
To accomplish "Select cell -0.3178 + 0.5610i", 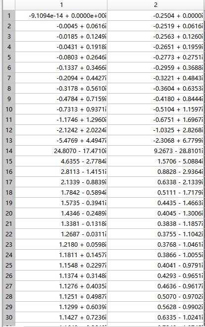I will pos(61,88).
